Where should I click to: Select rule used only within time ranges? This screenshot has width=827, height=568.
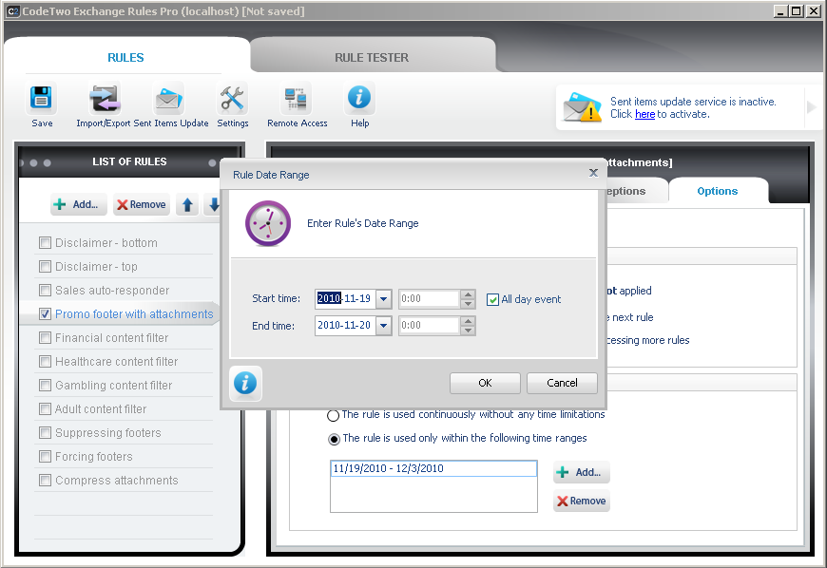[x=334, y=439]
